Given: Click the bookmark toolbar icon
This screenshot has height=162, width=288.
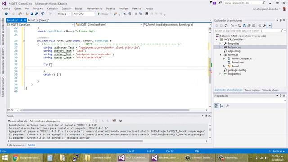Looking at the screenshot, I should 147,14.
